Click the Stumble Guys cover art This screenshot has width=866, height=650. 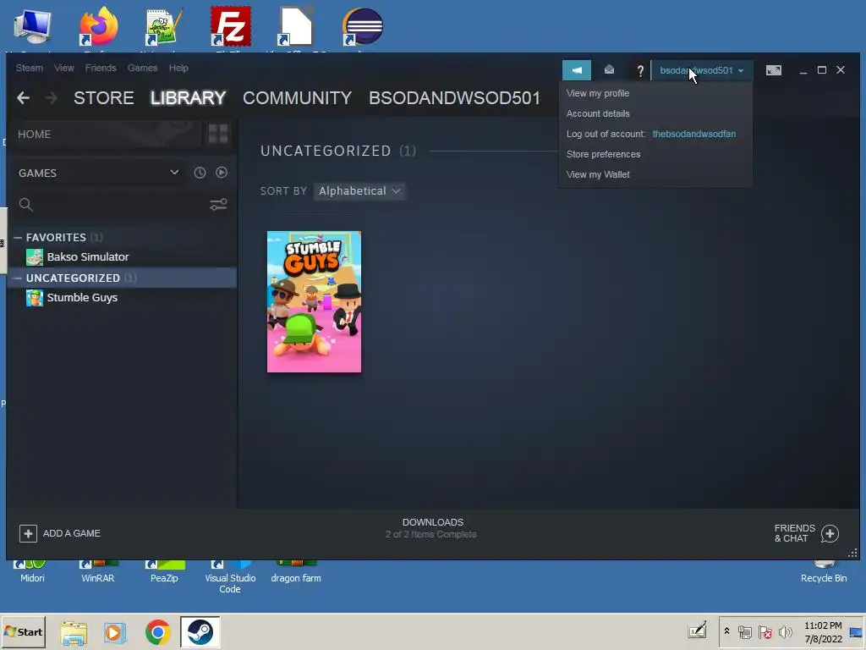click(315, 302)
